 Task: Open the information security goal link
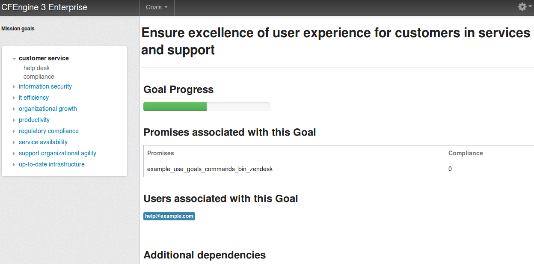45,86
